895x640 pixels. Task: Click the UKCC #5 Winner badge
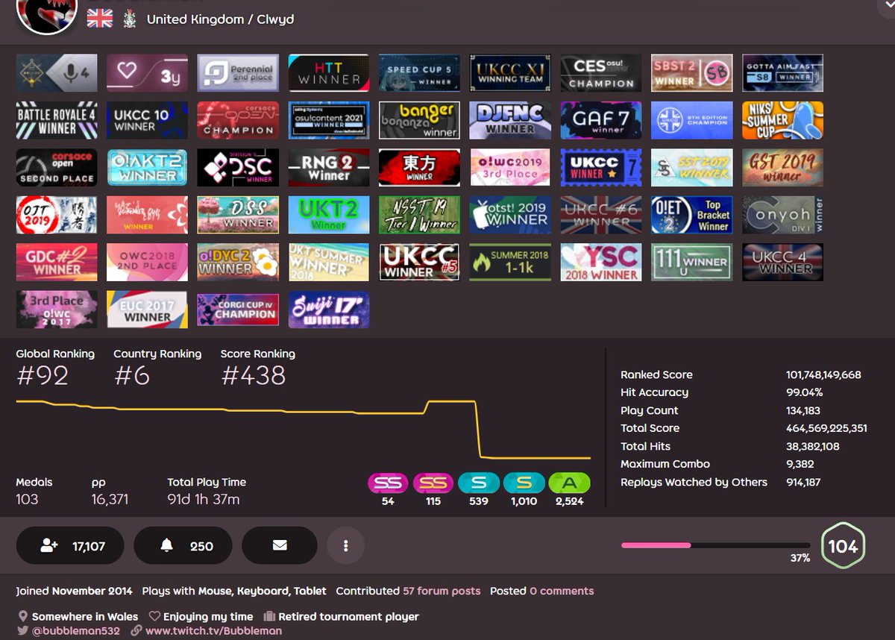point(419,263)
